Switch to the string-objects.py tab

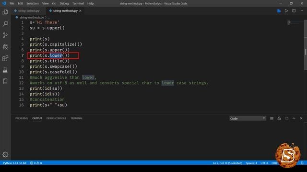[28, 11]
